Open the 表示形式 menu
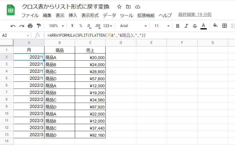The image size is (235, 145). point(90,15)
